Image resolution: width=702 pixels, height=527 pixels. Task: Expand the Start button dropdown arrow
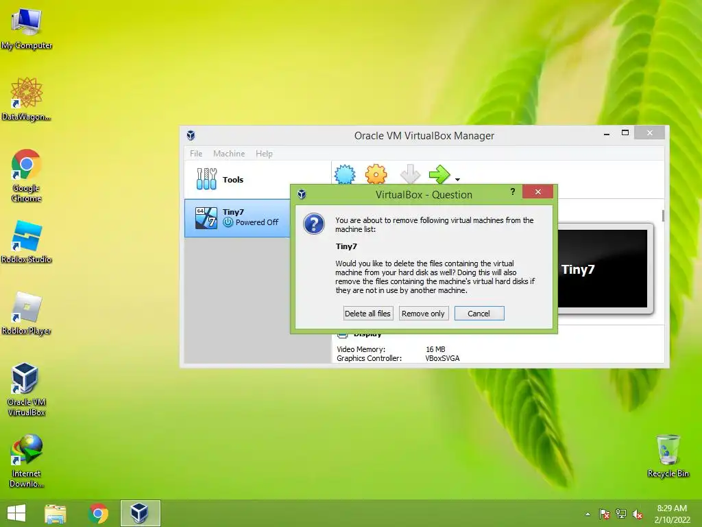[x=457, y=180]
